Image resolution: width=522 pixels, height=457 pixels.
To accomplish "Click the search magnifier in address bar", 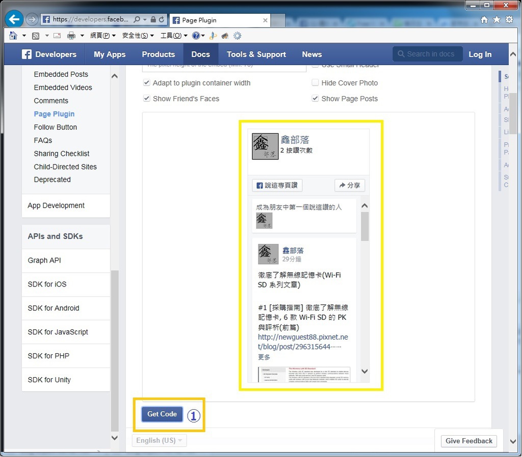I will 137,19.
